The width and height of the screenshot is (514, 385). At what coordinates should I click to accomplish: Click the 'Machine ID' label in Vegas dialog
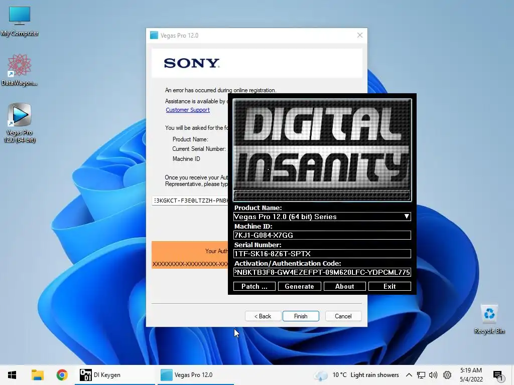(x=186, y=159)
